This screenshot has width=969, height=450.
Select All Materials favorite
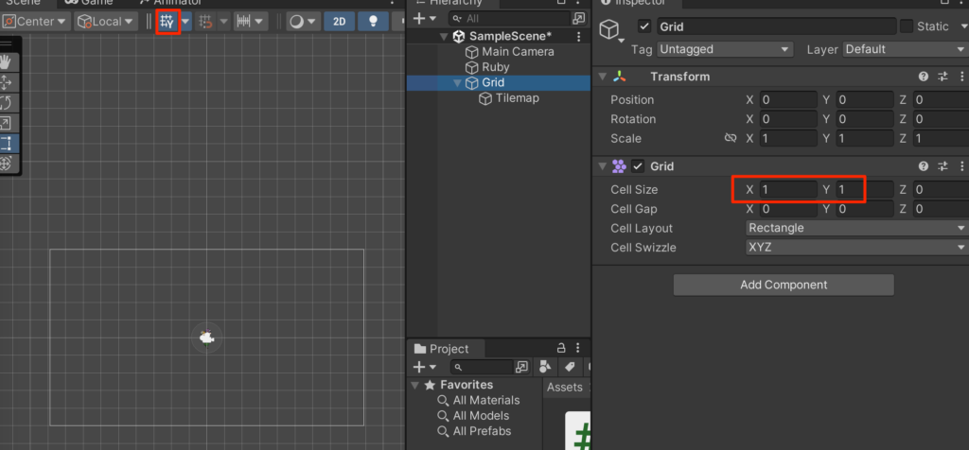tap(486, 400)
